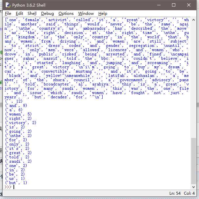Click the word 'government' in the list output

131,80
